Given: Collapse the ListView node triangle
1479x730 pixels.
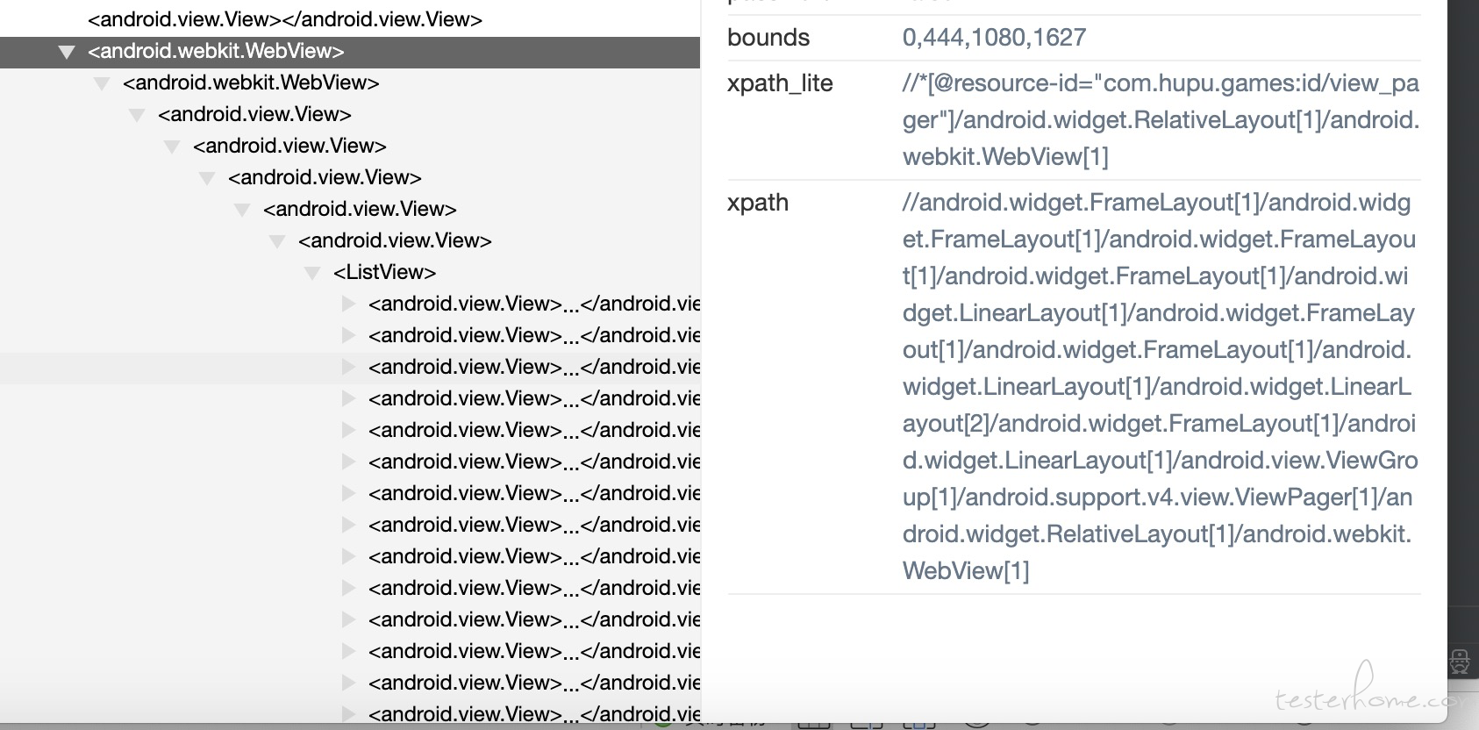Looking at the screenshot, I should coord(312,273).
